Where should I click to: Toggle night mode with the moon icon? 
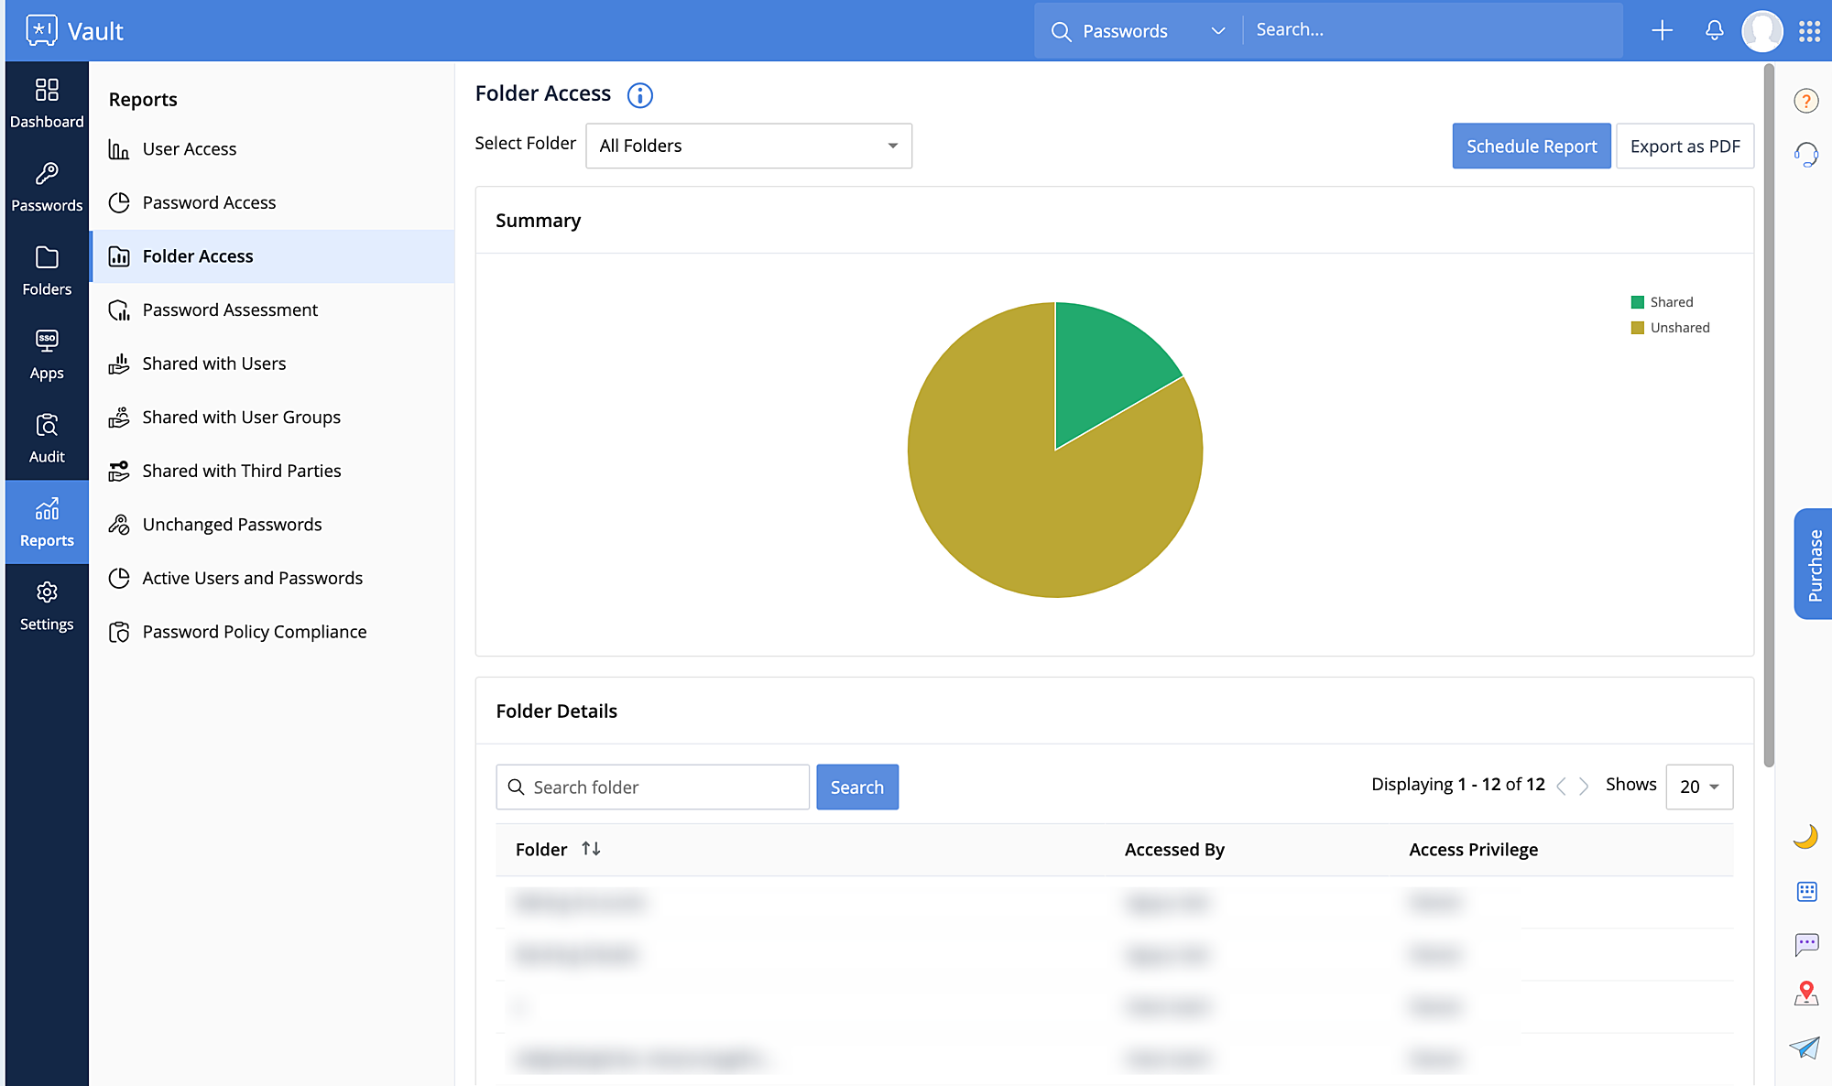(x=1805, y=837)
